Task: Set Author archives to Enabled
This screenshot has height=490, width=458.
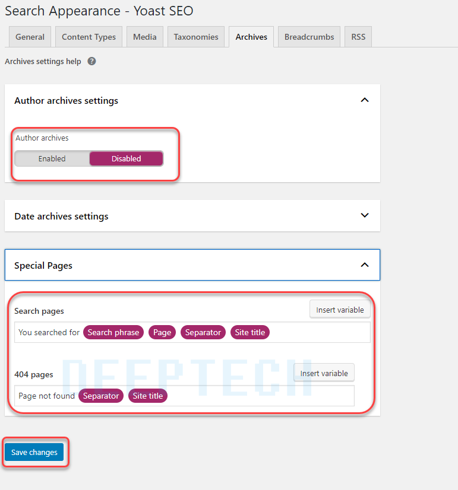Action: click(x=52, y=158)
